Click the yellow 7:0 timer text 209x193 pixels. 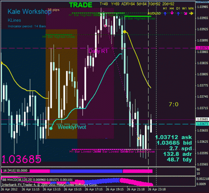174,104
